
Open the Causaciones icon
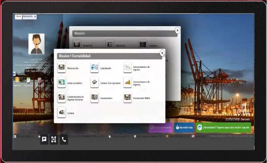(95, 98)
